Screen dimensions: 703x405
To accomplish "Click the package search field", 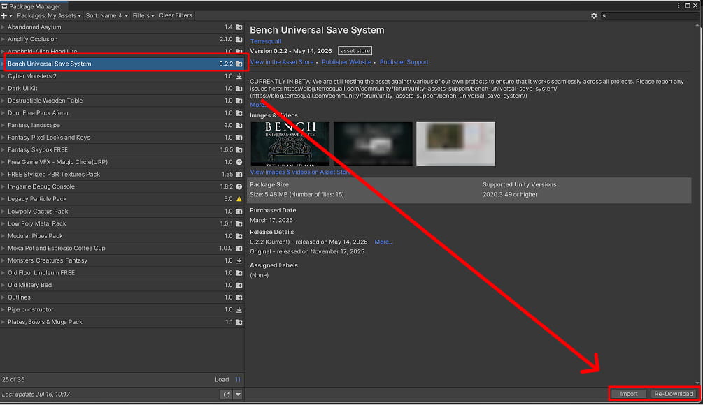I will 650,15.
